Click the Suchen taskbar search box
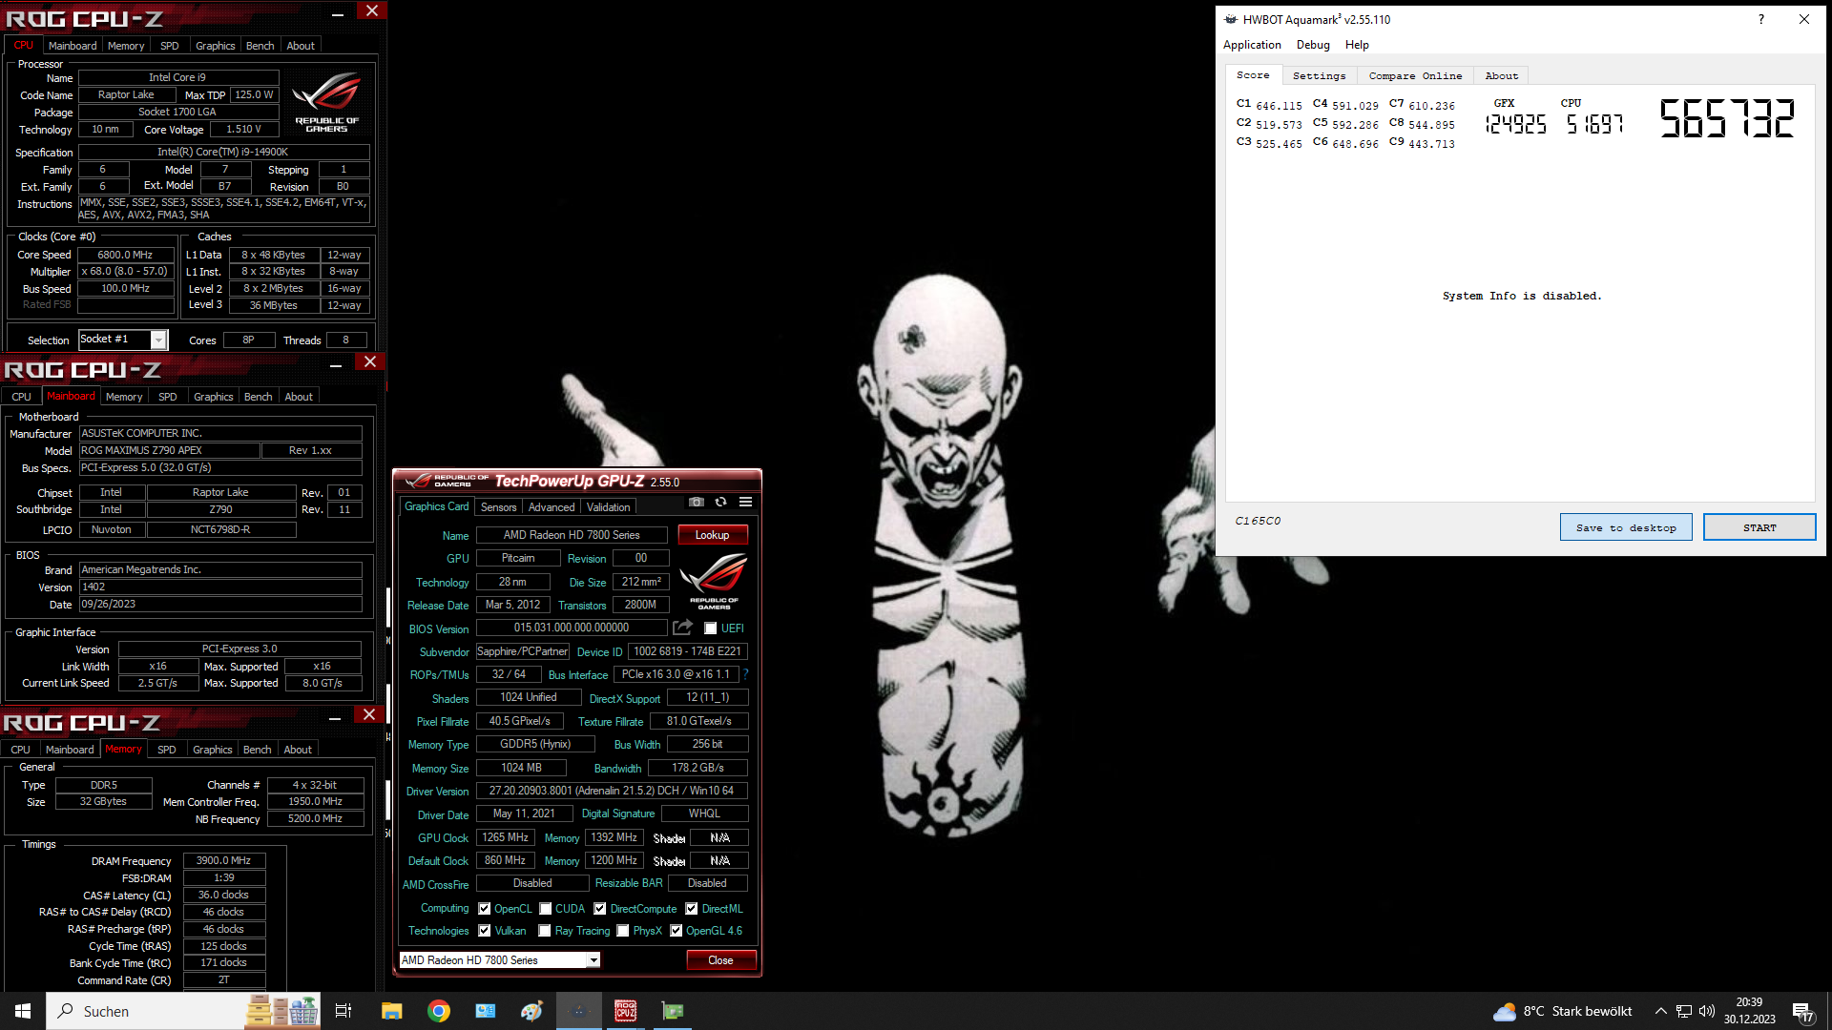Viewport: 1832px width, 1030px height. coord(143,1011)
